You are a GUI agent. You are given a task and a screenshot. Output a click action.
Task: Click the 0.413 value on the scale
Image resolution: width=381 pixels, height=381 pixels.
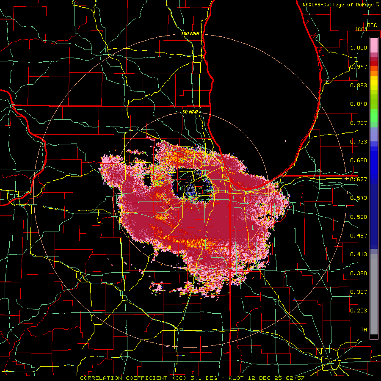[359, 254]
